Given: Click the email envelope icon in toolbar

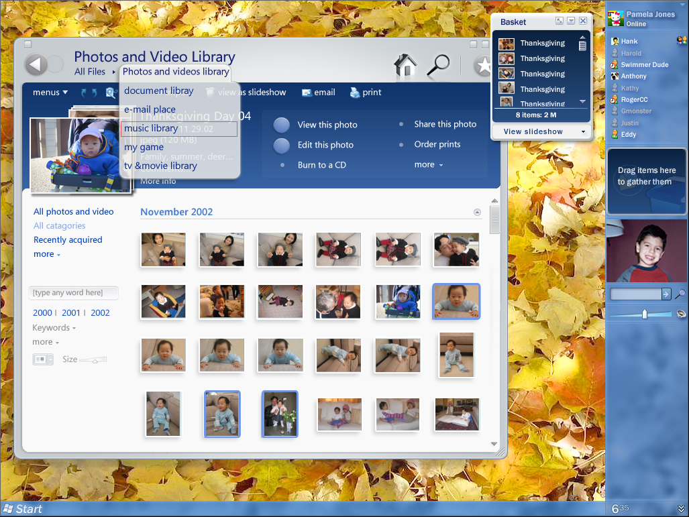Looking at the screenshot, I should point(307,93).
